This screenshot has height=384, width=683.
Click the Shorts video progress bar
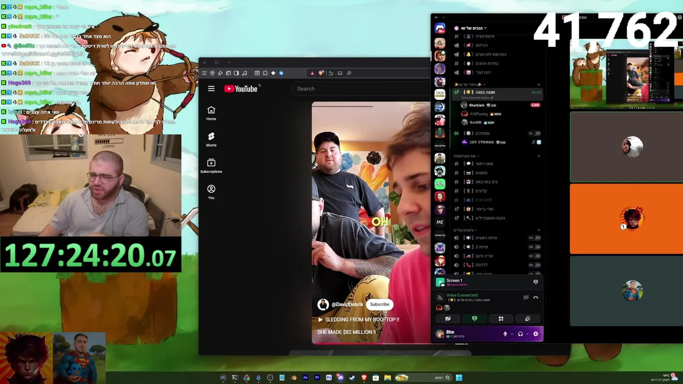(x=371, y=342)
